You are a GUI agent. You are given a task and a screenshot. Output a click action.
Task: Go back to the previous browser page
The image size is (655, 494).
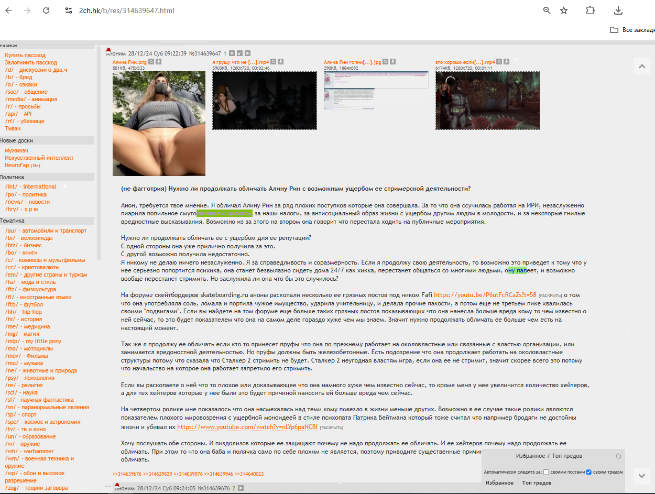[x=8, y=10]
